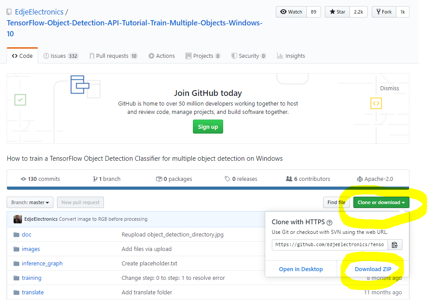Click the inference_graph folder icon
This screenshot has height=300, width=427.
coord(17,263)
